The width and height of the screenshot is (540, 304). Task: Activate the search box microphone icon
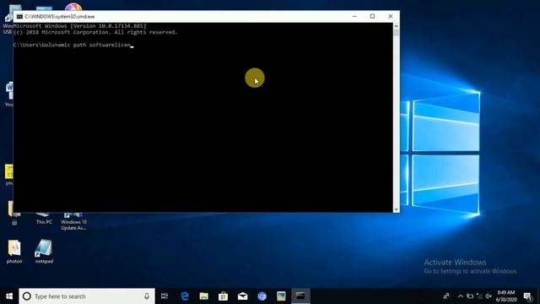(x=147, y=296)
